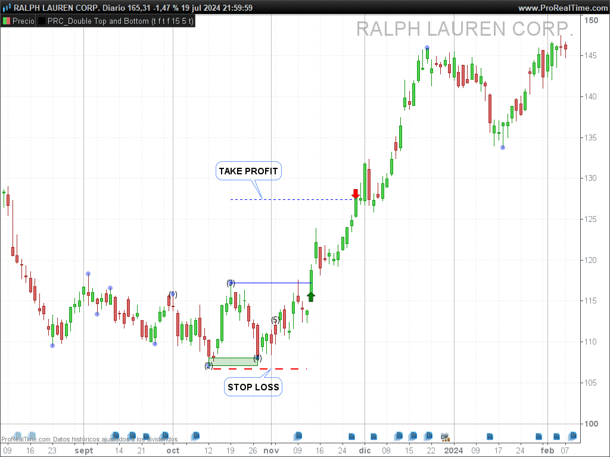Open PRC_Double Top and Bottom indicator settings
This screenshot has width=610, height=457.
coord(120,21)
